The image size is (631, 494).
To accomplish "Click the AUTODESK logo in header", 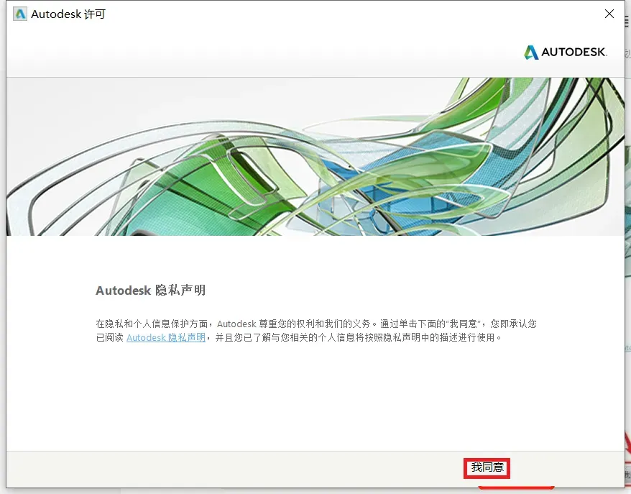I will pyautogui.click(x=566, y=52).
